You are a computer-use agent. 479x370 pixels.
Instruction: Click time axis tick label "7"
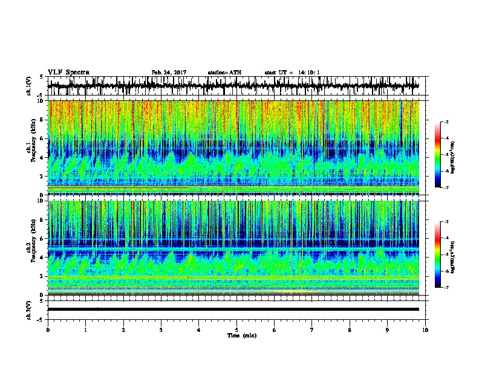pos(312,330)
